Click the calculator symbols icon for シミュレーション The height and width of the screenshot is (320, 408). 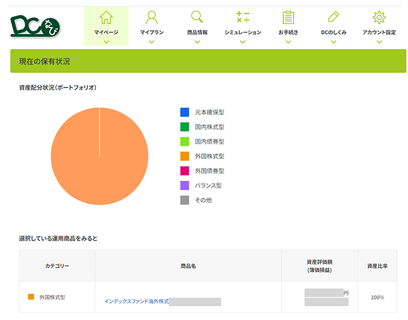point(243,17)
